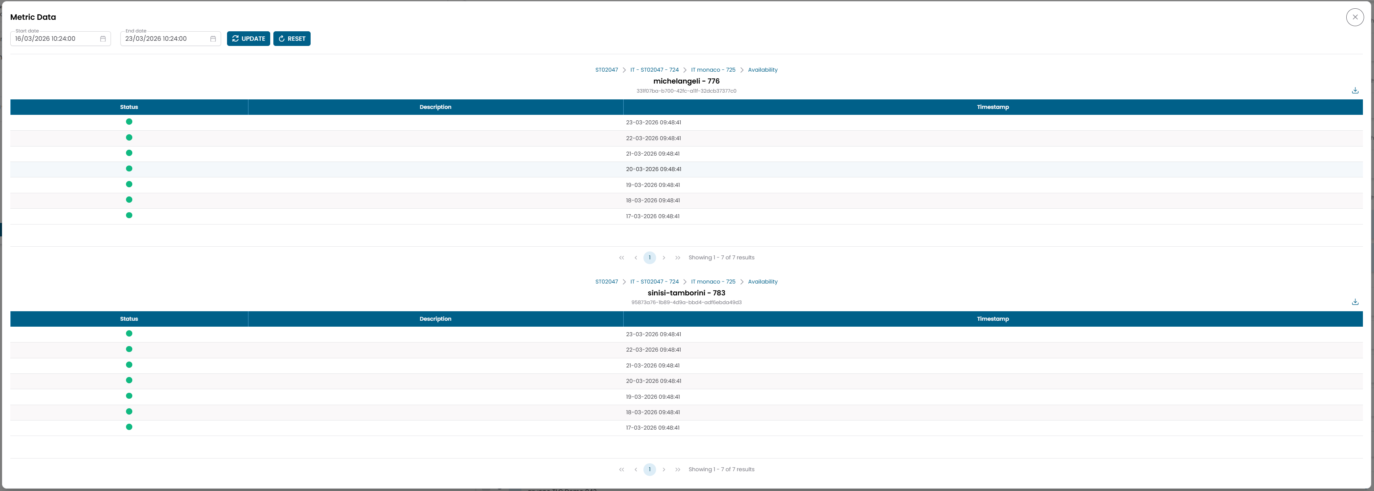Open the Availability breadcrumb above michelangeli table
The width and height of the screenshot is (1374, 491).
coord(762,69)
